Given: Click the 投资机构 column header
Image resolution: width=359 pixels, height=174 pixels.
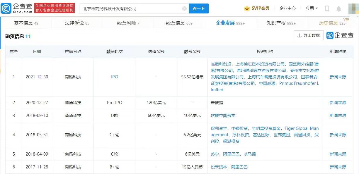Looking at the screenshot, I should [x=265, y=51].
